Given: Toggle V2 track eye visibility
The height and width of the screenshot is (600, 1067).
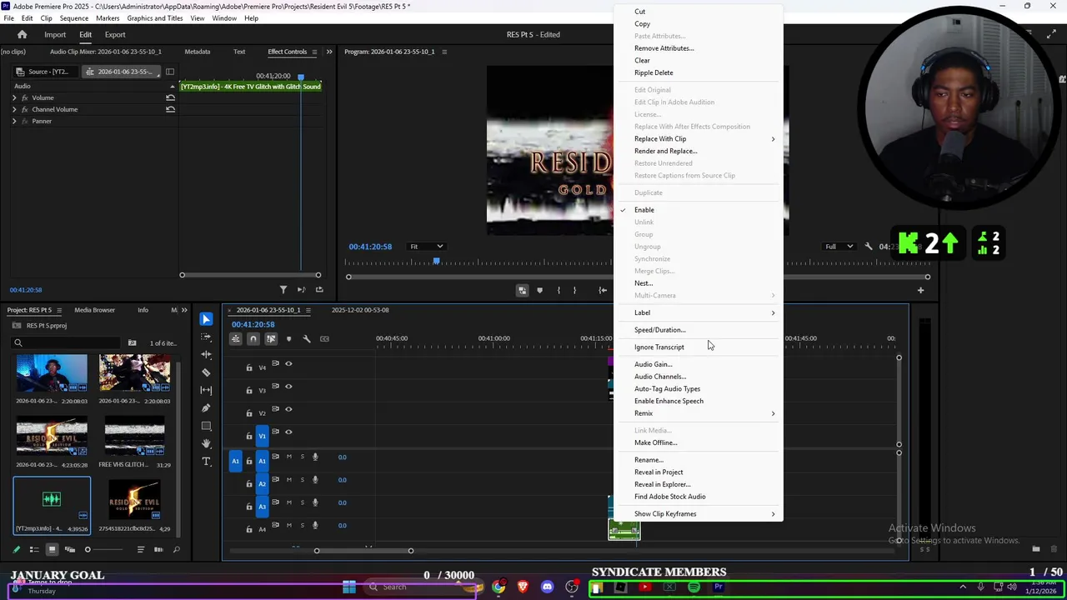Looking at the screenshot, I should [288, 408].
